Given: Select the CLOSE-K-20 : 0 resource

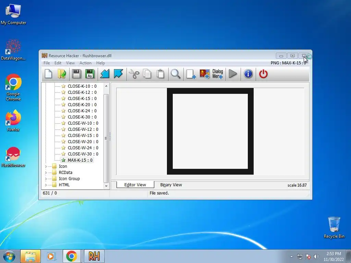Looking at the screenshot, I should pos(82,105).
